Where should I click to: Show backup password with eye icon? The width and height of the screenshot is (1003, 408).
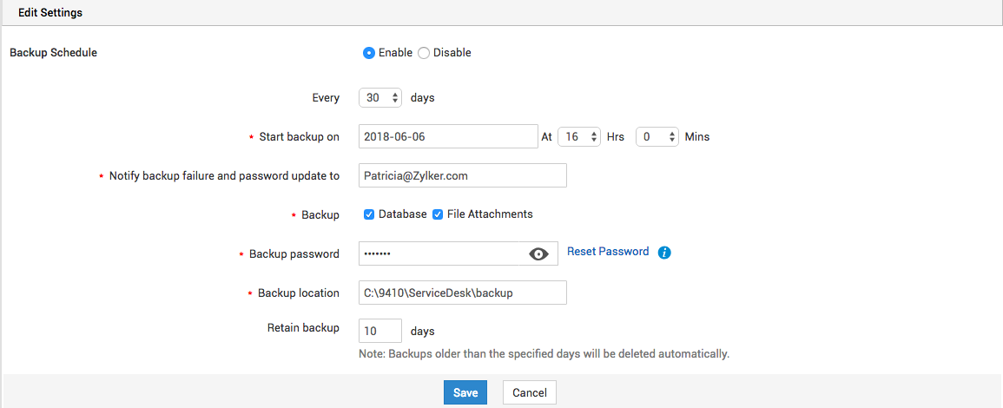click(x=539, y=253)
